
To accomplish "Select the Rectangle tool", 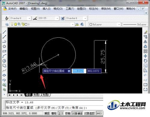I will 4,51.
